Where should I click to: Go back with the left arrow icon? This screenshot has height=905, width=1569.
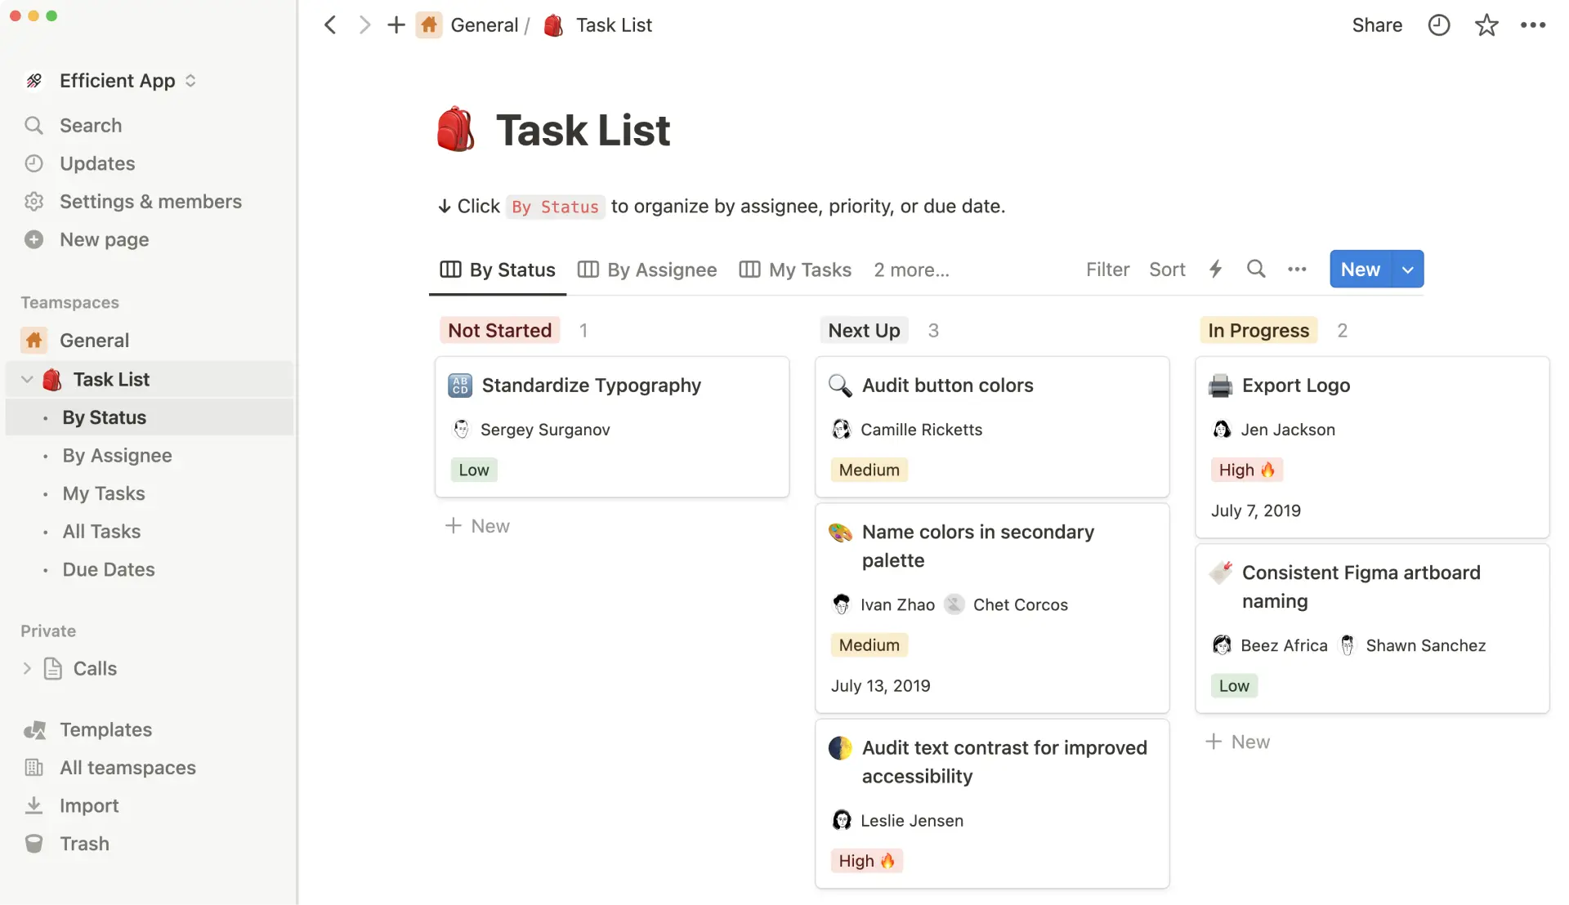(330, 25)
